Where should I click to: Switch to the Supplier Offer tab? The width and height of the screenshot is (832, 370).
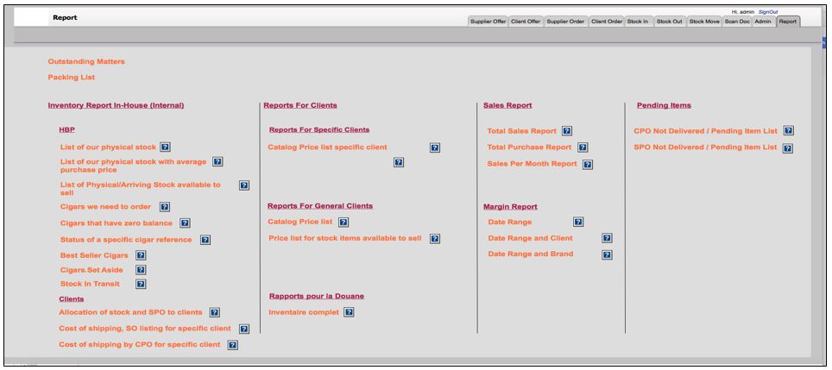[x=488, y=22]
